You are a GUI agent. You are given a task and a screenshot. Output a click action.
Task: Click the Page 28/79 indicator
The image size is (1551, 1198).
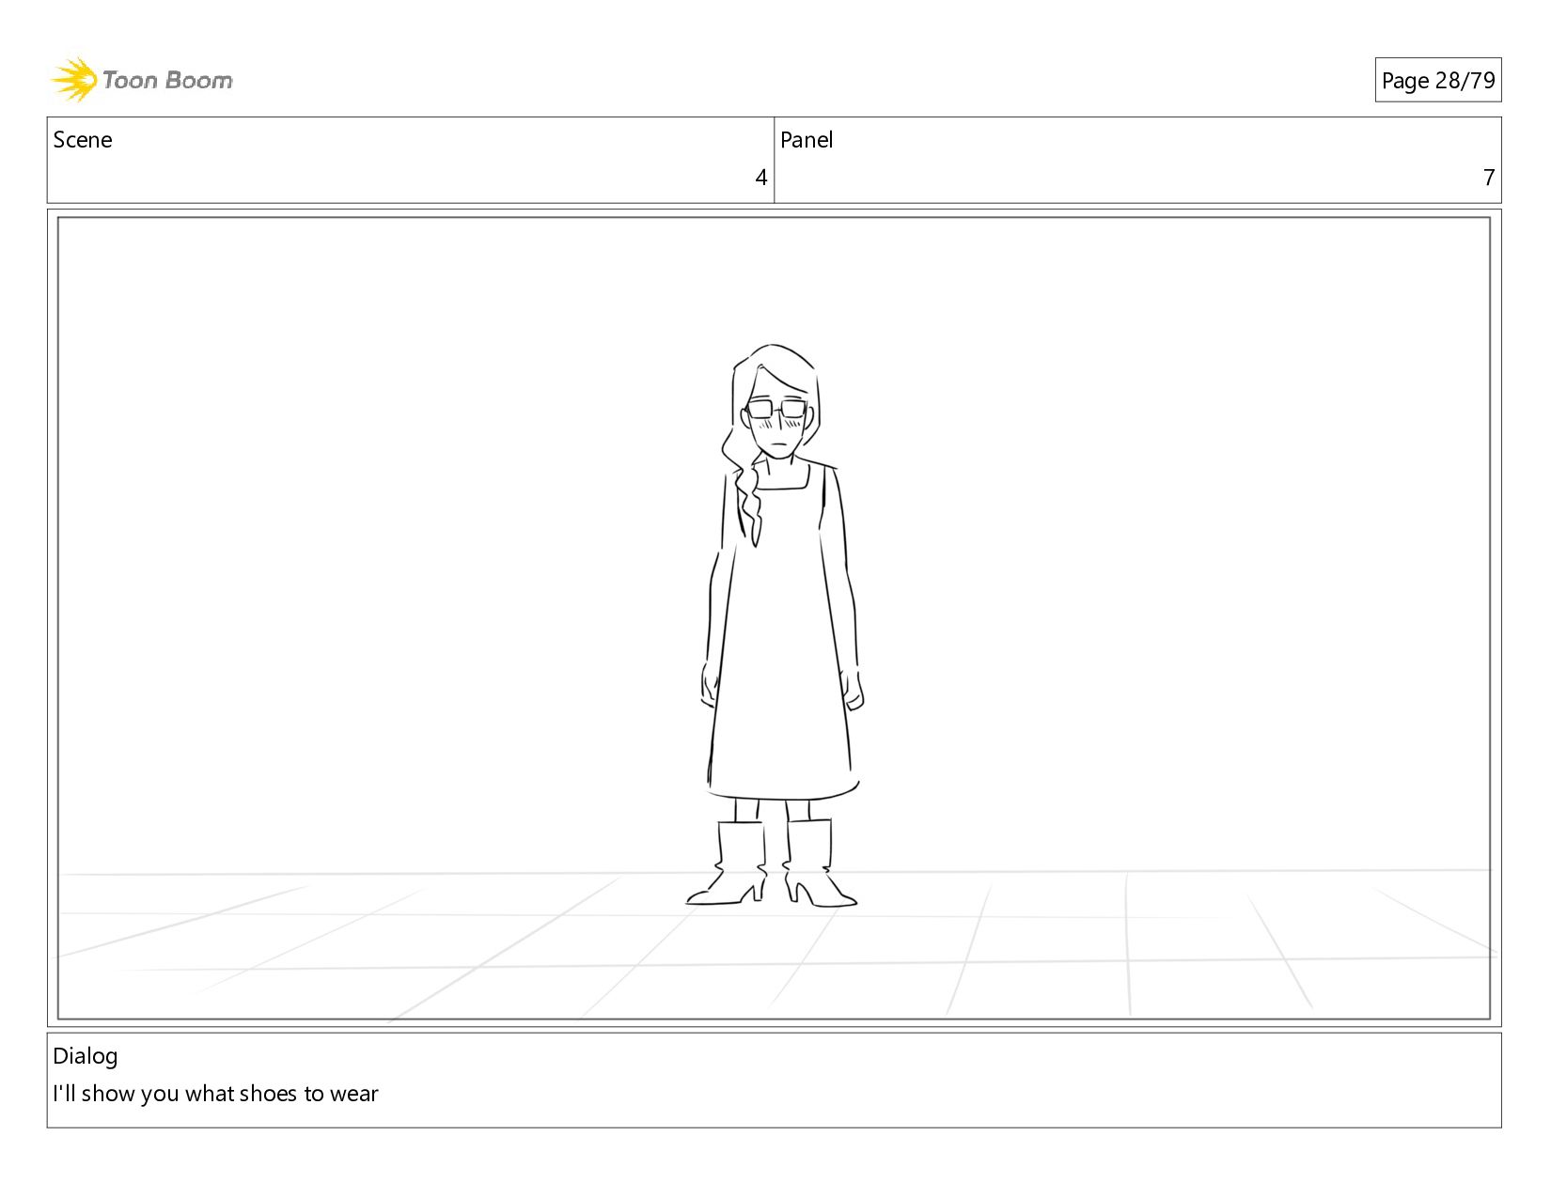[x=1437, y=81]
